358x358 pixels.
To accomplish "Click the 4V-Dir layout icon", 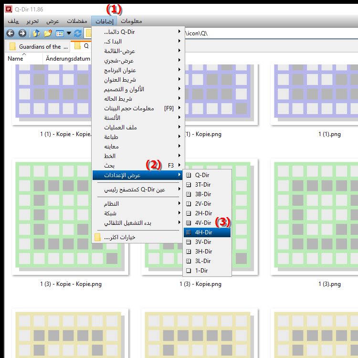I will click(x=189, y=223).
